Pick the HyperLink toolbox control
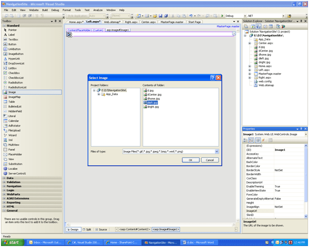The height and width of the screenshot is (247, 309). [14, 59]
